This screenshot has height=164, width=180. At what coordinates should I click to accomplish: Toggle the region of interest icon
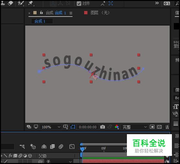(152, 127)
